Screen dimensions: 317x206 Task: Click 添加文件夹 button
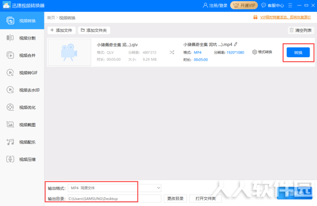coord(94,30)
